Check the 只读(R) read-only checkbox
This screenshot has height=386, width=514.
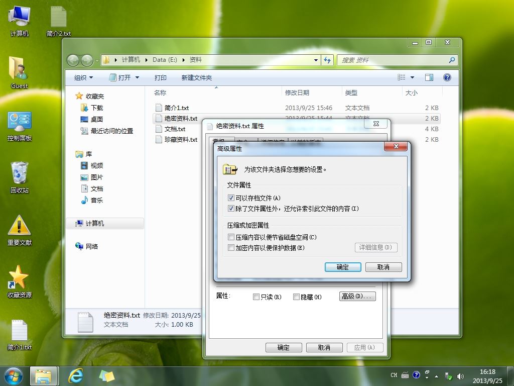coord(256,297)
